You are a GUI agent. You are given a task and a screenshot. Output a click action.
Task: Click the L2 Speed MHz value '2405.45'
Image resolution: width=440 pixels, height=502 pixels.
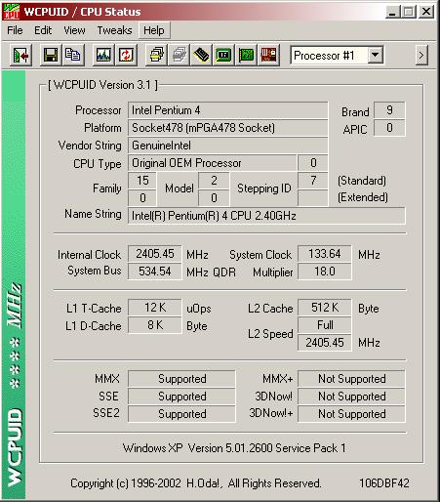[x=325, y=343]
